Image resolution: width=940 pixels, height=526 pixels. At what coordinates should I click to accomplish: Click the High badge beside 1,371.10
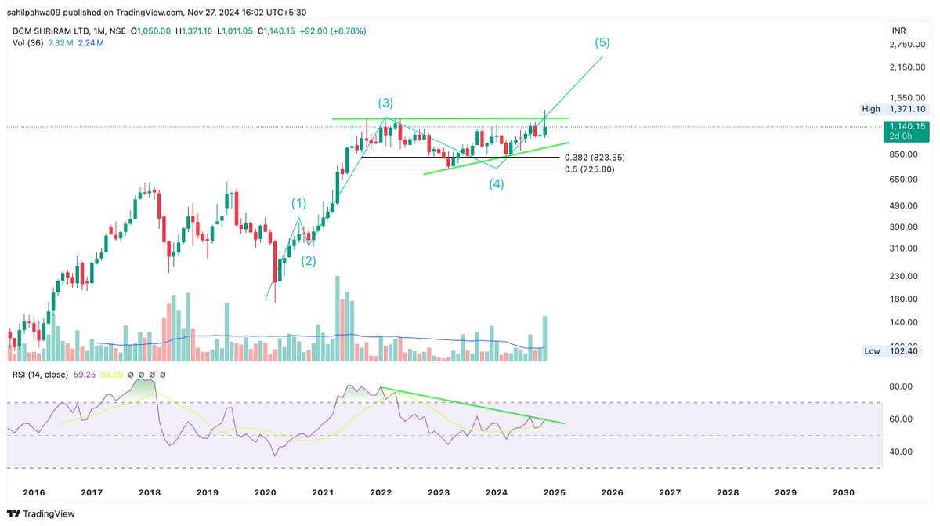[869, 109]
